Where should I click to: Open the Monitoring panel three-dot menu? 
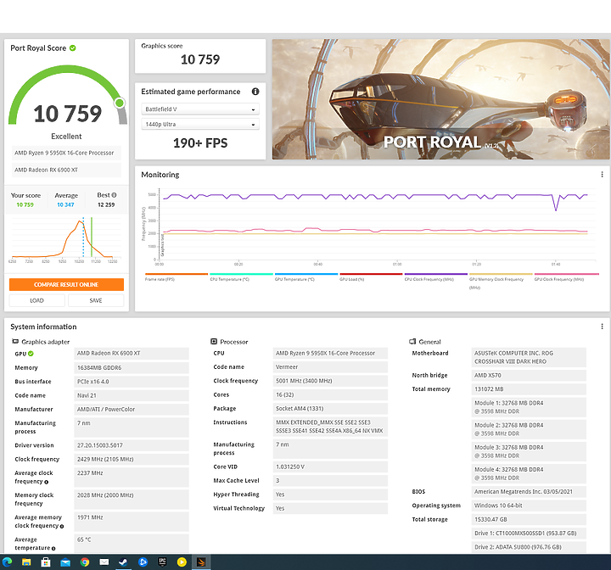click(x=602, y=175)
